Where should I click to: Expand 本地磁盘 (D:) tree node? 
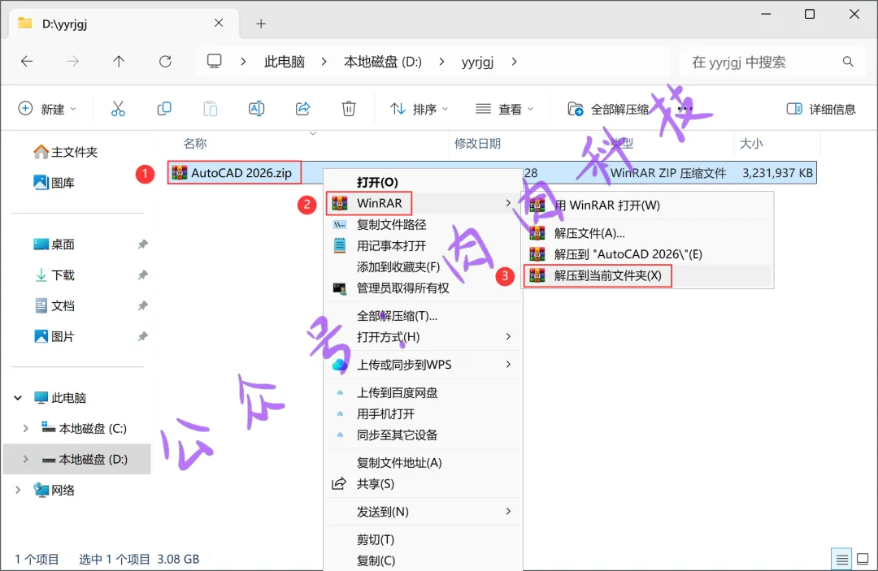point(25,459)
